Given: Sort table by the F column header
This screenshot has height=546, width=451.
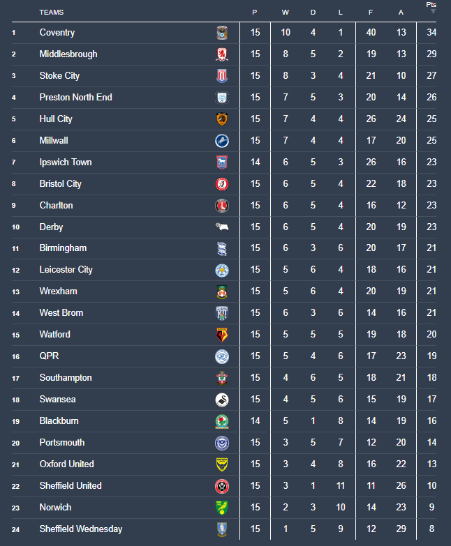Looking at the screenshot, I should tap(371, 12).
